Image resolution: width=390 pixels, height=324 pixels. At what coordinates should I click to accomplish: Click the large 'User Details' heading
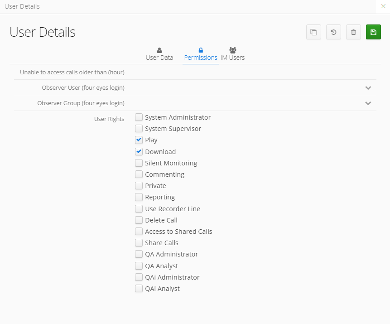click(x=43, y=32)
